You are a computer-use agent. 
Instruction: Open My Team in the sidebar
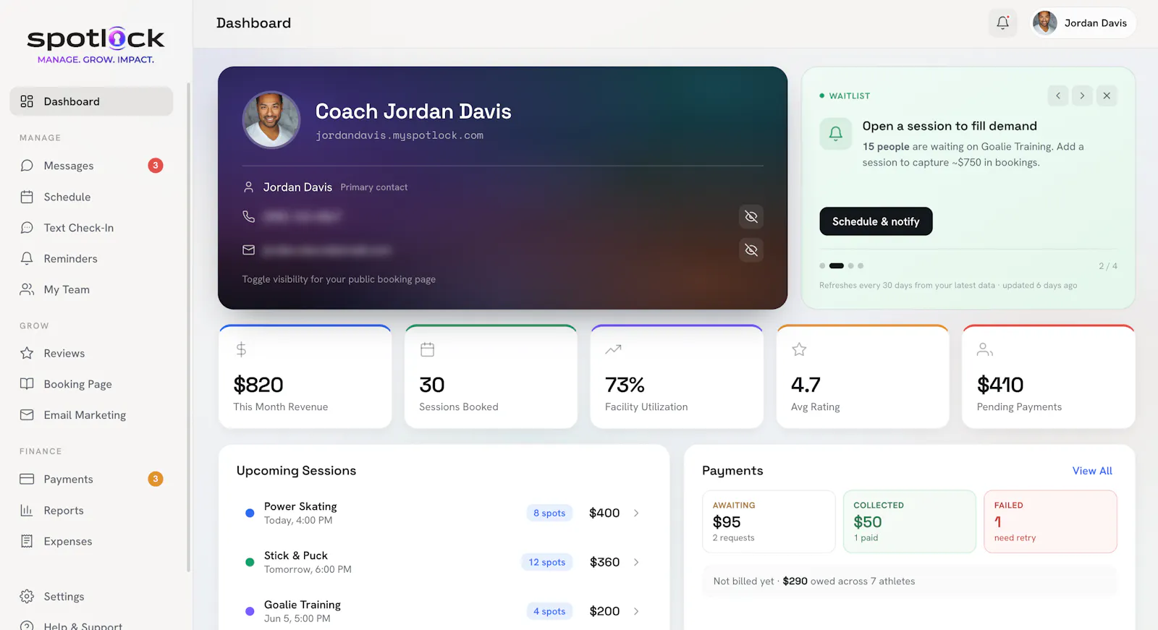91,289
